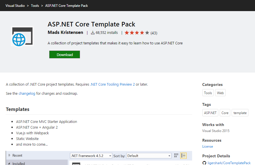The height and width of the screenshot is (165, 255).
Task: Select the Web category tag
Action: click(220, 93)
